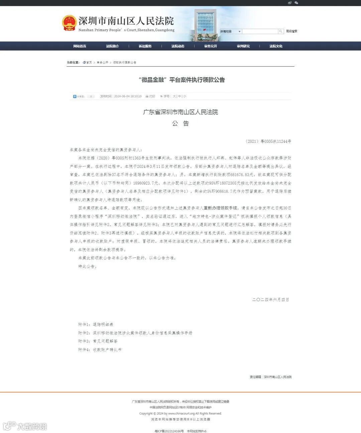Click the heading 广东省深圳市南山区人民法院

[x=180, y=112]
